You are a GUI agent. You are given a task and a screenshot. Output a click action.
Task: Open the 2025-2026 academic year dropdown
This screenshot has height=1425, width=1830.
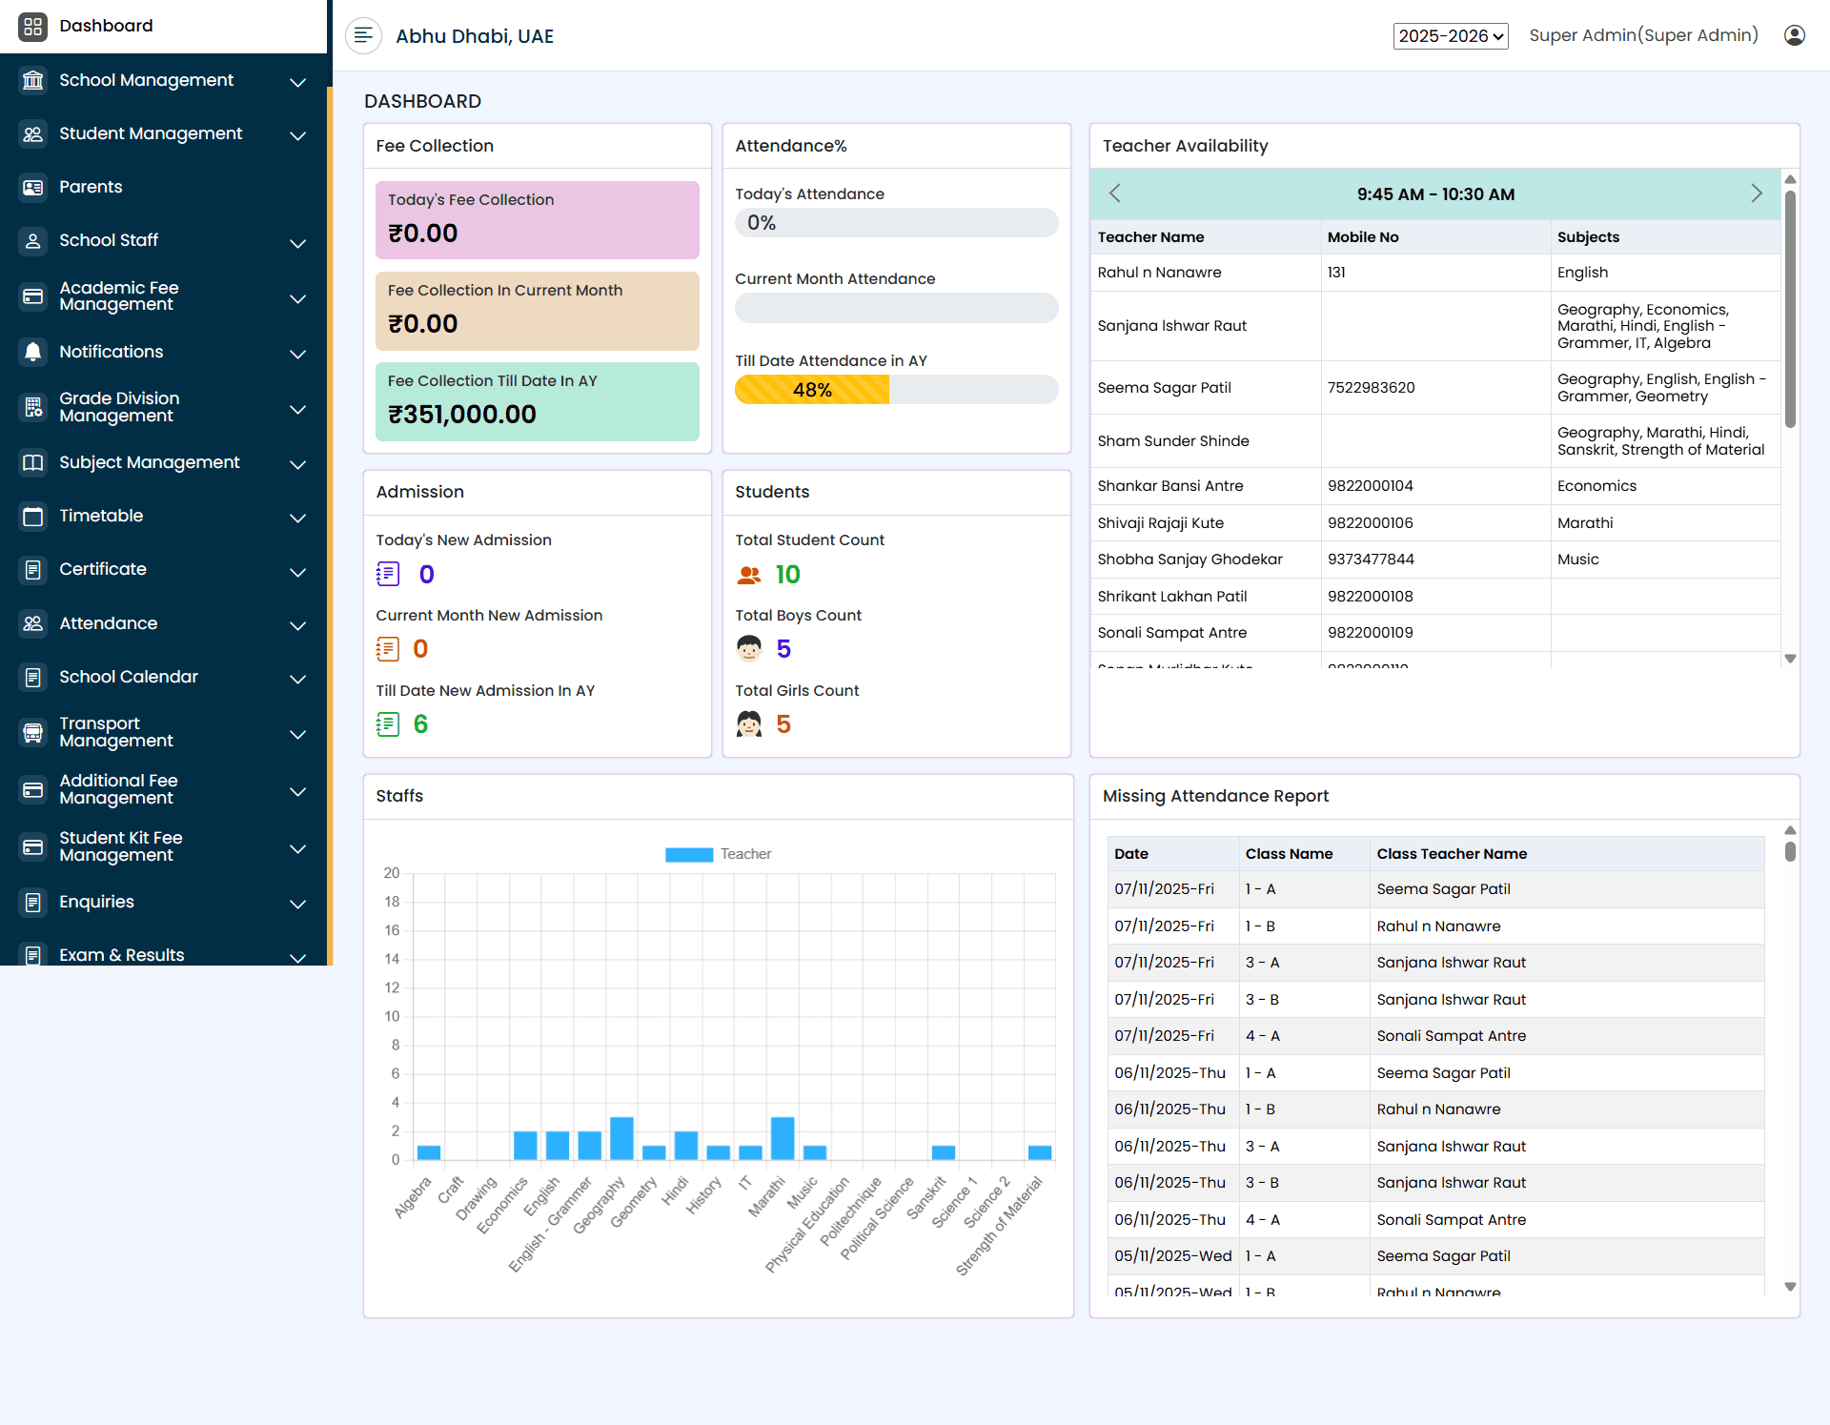[x=1450, y=36]
